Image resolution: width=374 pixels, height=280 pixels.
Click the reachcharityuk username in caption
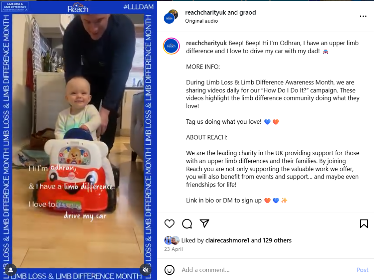pos(206,43)
